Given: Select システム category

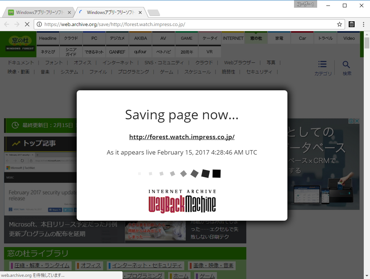Looking at the screenshot, I should tap(69, 72).
